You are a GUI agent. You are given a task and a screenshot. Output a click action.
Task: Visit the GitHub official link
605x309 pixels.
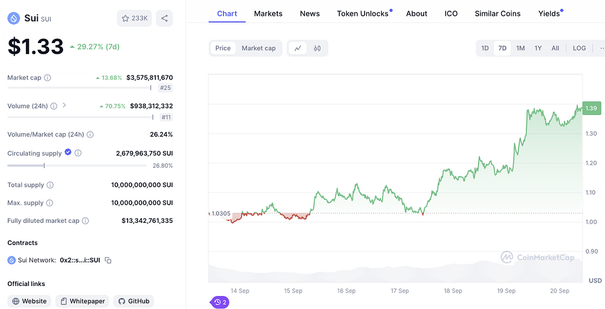[x=134, y=301]
